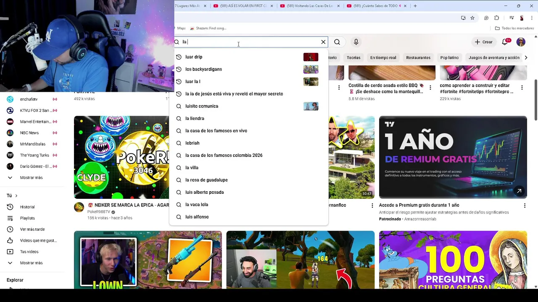Image resolution: width=538 pixels, height=302 pixels.
Task: Open 'Shazam: Find song...' bookmark
Action: click(208, 28)
